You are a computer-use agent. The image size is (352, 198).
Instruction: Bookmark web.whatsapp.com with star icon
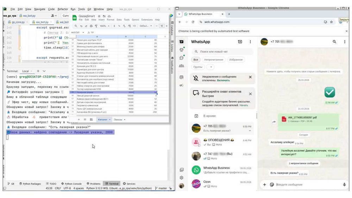pos(331,22)
